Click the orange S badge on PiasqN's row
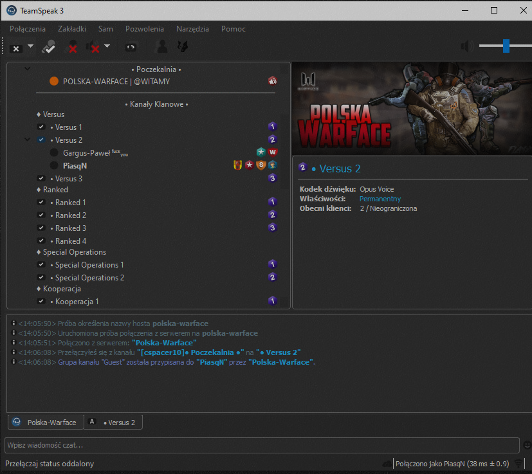This screenshot has width=532, height=474. click(261, 165)
